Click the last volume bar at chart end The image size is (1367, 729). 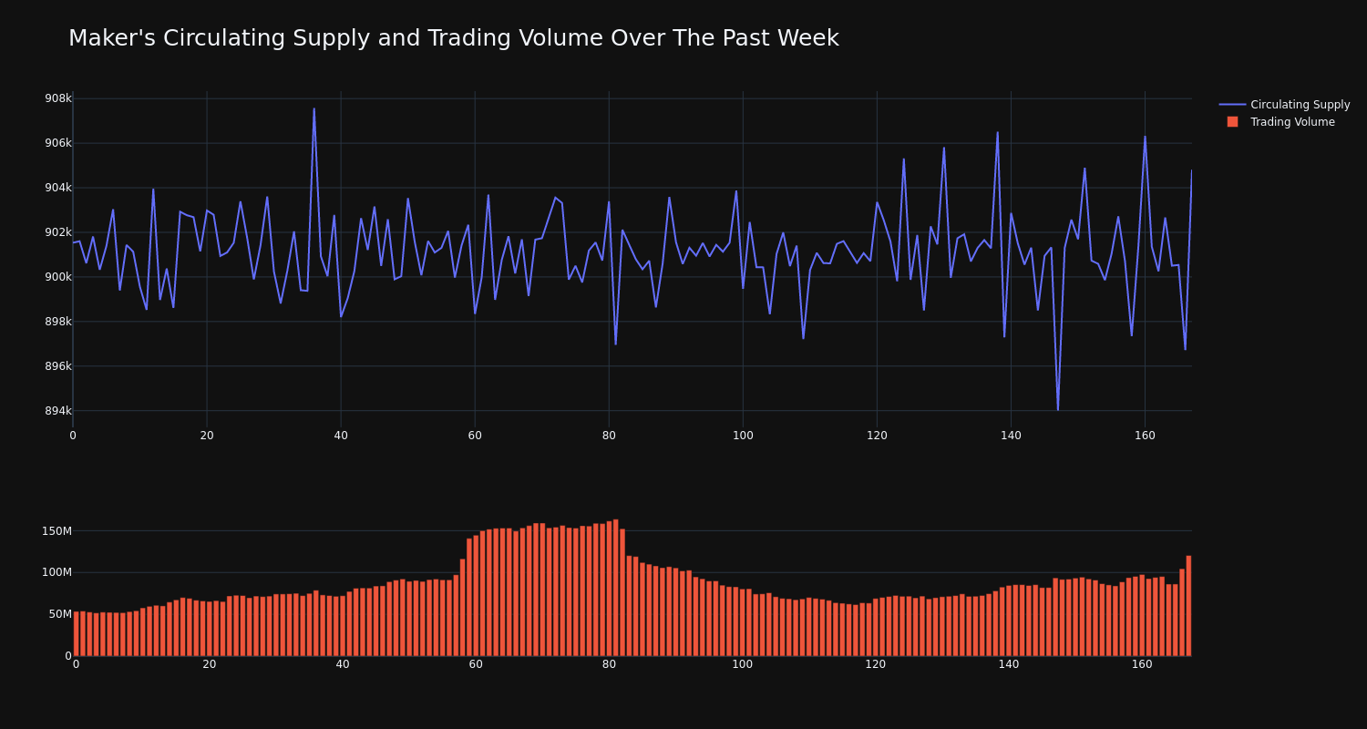[1188, 606]
